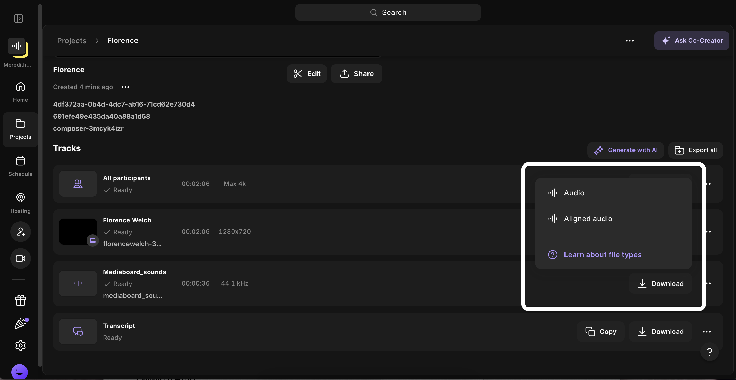This screenshot has height=380, width=736.
Task: Open the party popper what's new icon
Action: click(x=21, y=323)
